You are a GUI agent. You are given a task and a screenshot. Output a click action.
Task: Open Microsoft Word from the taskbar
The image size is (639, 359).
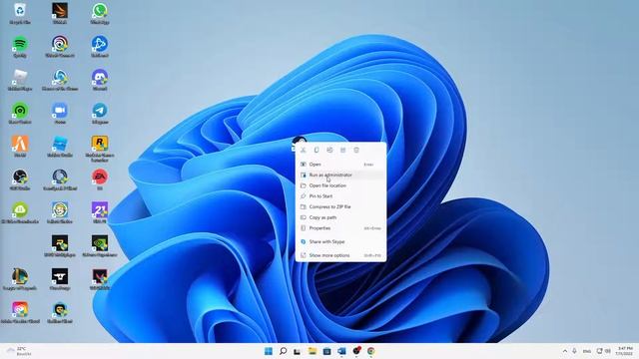click(x=341, y=351)
